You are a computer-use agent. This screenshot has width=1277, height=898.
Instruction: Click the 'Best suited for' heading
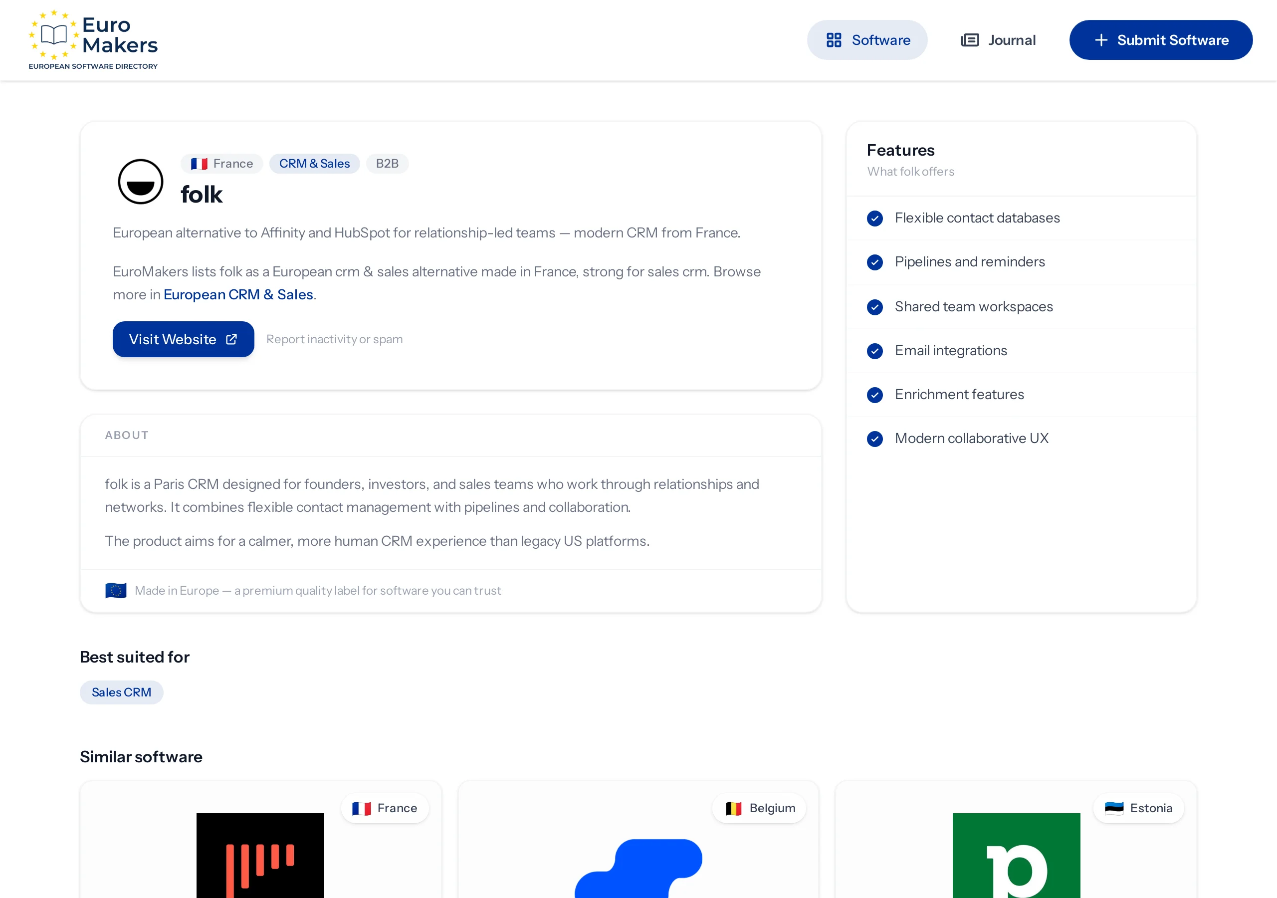(x=135, y=657)
